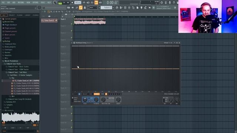Expand Recent files in the browser
237x133 pixels.
[x=9, y=22]
